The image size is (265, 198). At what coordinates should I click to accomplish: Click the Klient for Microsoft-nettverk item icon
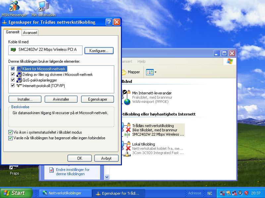[19, 69]
